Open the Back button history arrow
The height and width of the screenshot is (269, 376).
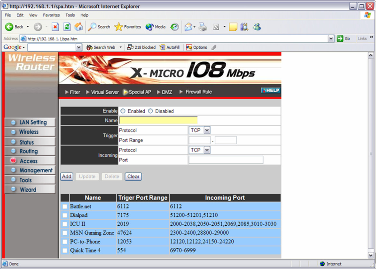28,27
